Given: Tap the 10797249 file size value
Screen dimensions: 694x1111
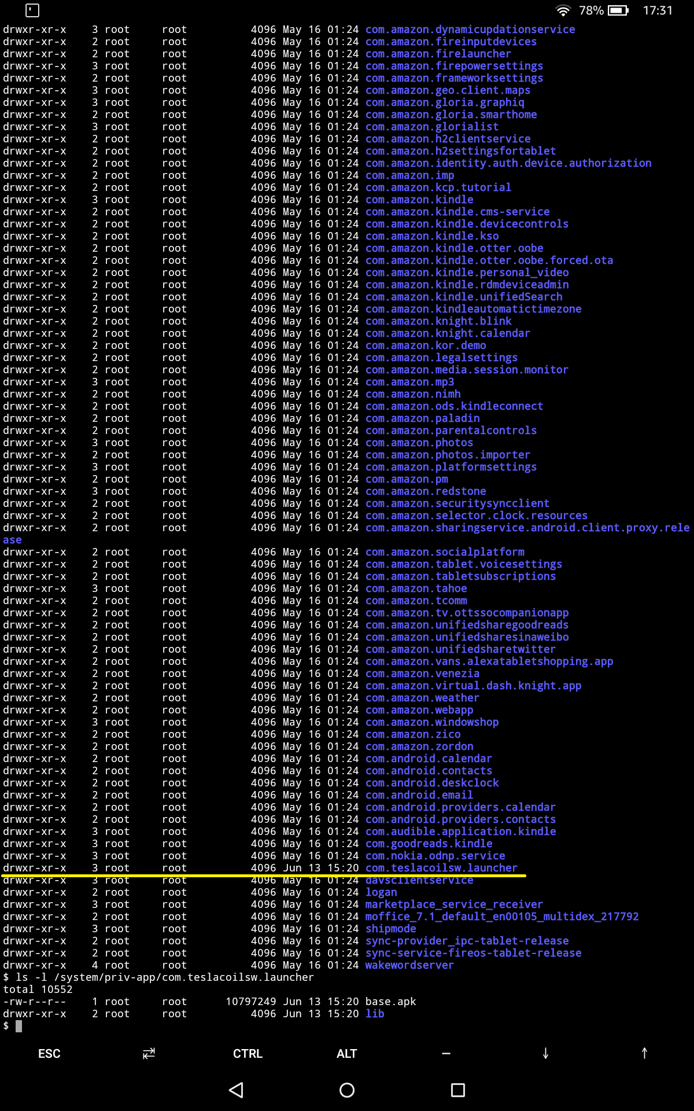Looking at the screenshot, I should [250, 1002].
